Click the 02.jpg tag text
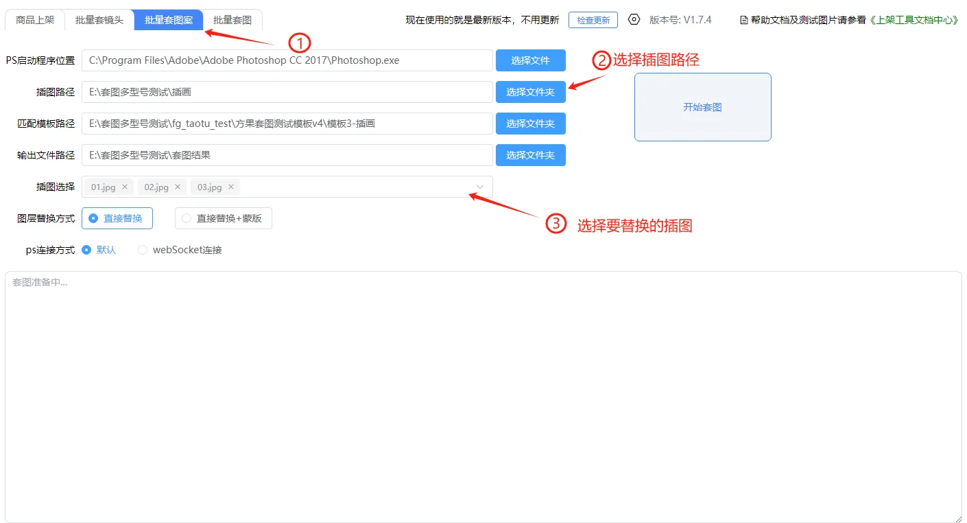This screenshot has height=523, width=967. point(156,187)
